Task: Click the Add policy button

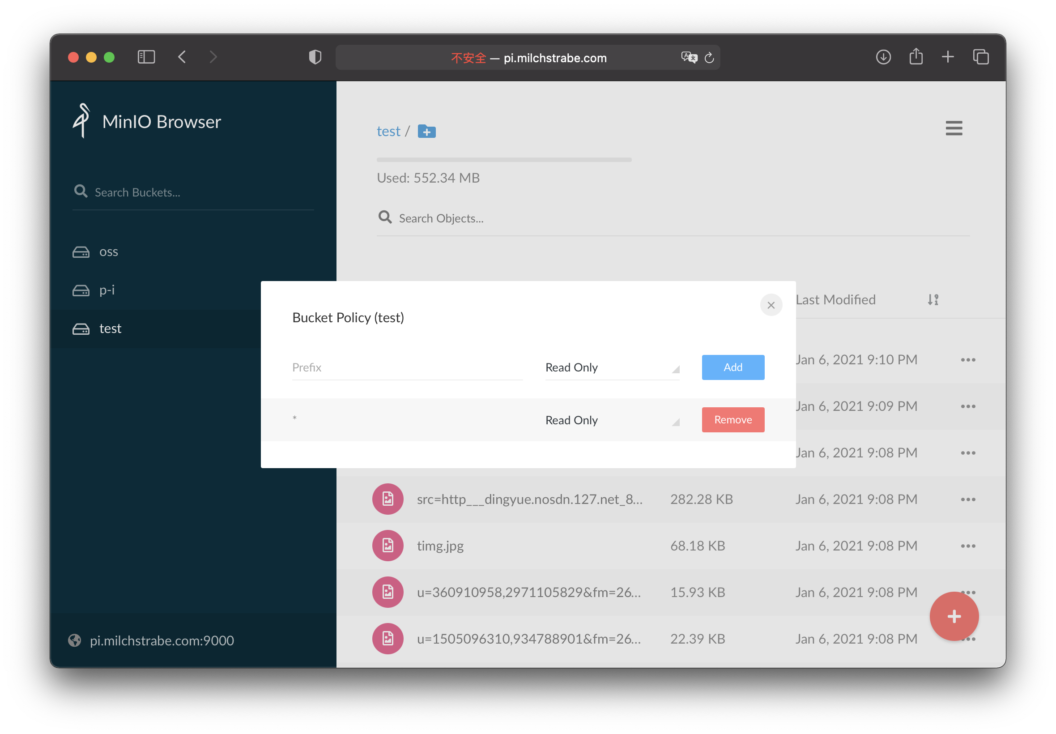Action: 733,367
